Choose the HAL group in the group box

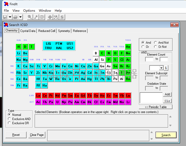click(x=59, y=48)
